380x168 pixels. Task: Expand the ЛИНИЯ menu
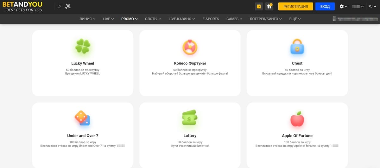point(88,19)
